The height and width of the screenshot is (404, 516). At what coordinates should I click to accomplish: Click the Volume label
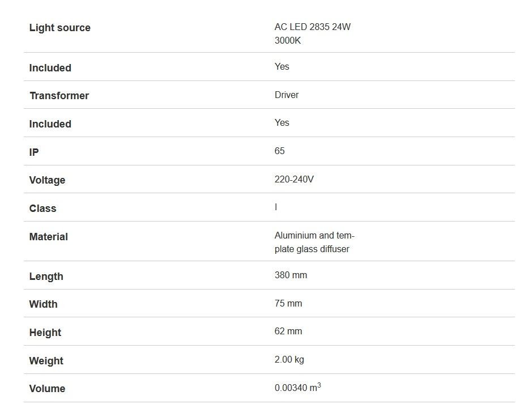coord(47,389)
